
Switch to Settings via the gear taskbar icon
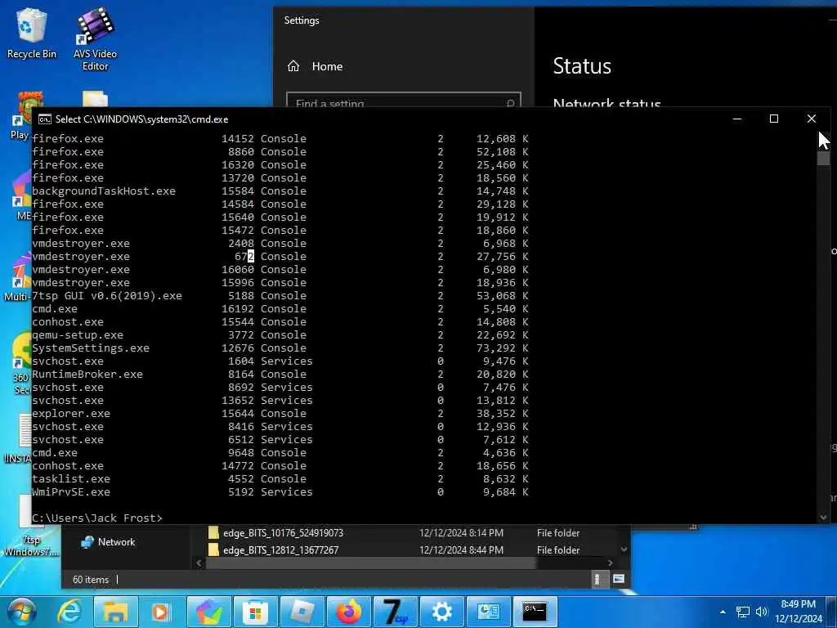pyautogui.click(x=442, y=612)
